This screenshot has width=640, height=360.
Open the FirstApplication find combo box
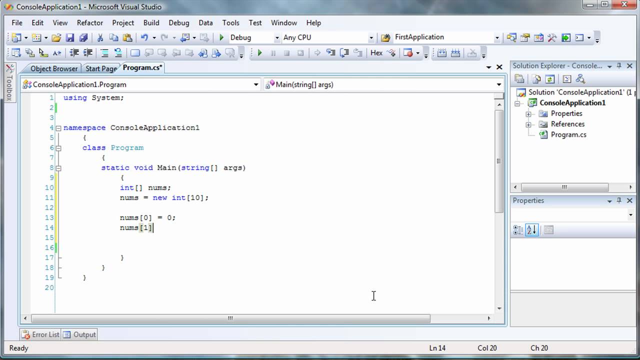pyautogui.click(x=497, y=38)
